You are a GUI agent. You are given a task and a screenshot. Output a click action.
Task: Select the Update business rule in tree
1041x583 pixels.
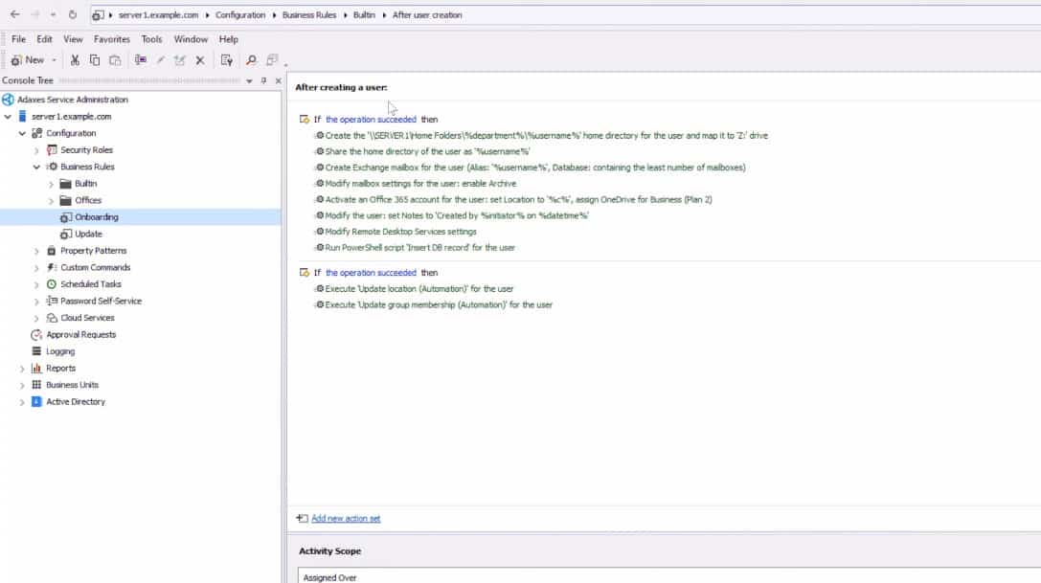click(88, 234)
